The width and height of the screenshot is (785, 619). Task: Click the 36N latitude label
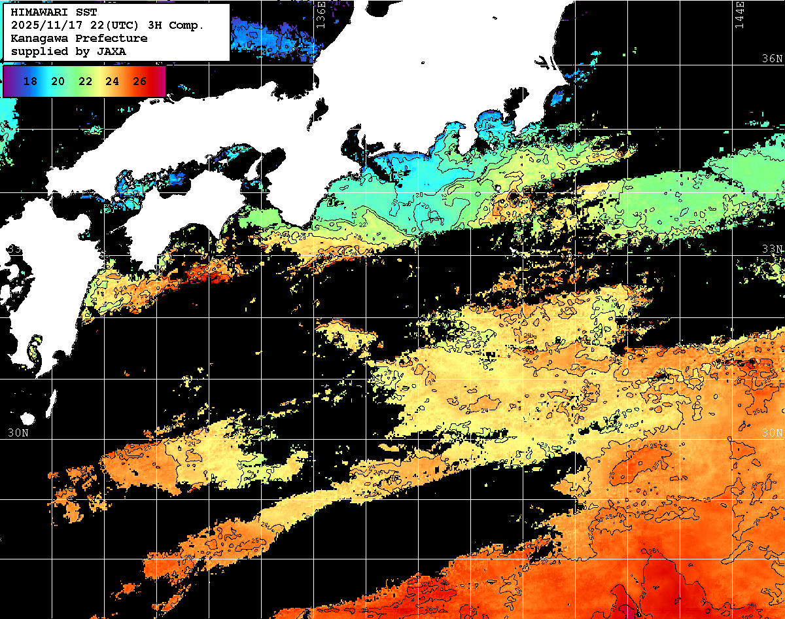click(773, 59)
